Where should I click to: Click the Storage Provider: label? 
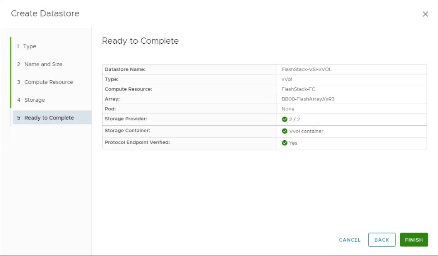126,119
